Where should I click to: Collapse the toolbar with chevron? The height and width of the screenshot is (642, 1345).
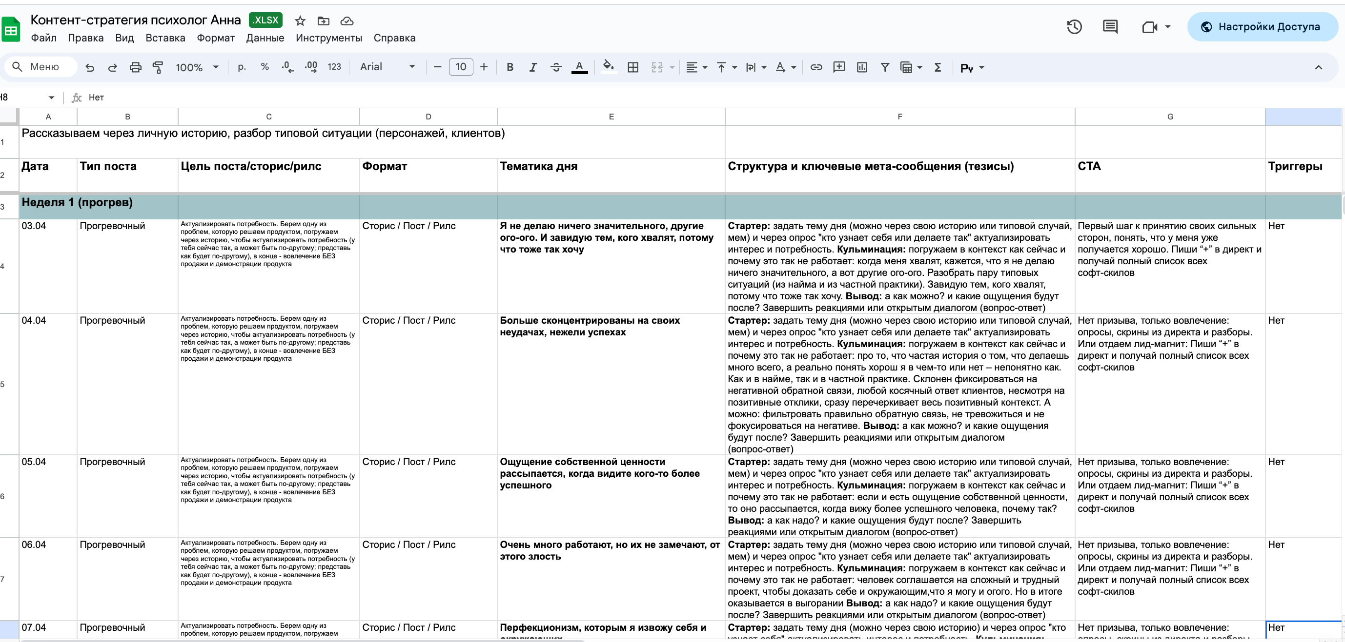[x=1318, y=67]
